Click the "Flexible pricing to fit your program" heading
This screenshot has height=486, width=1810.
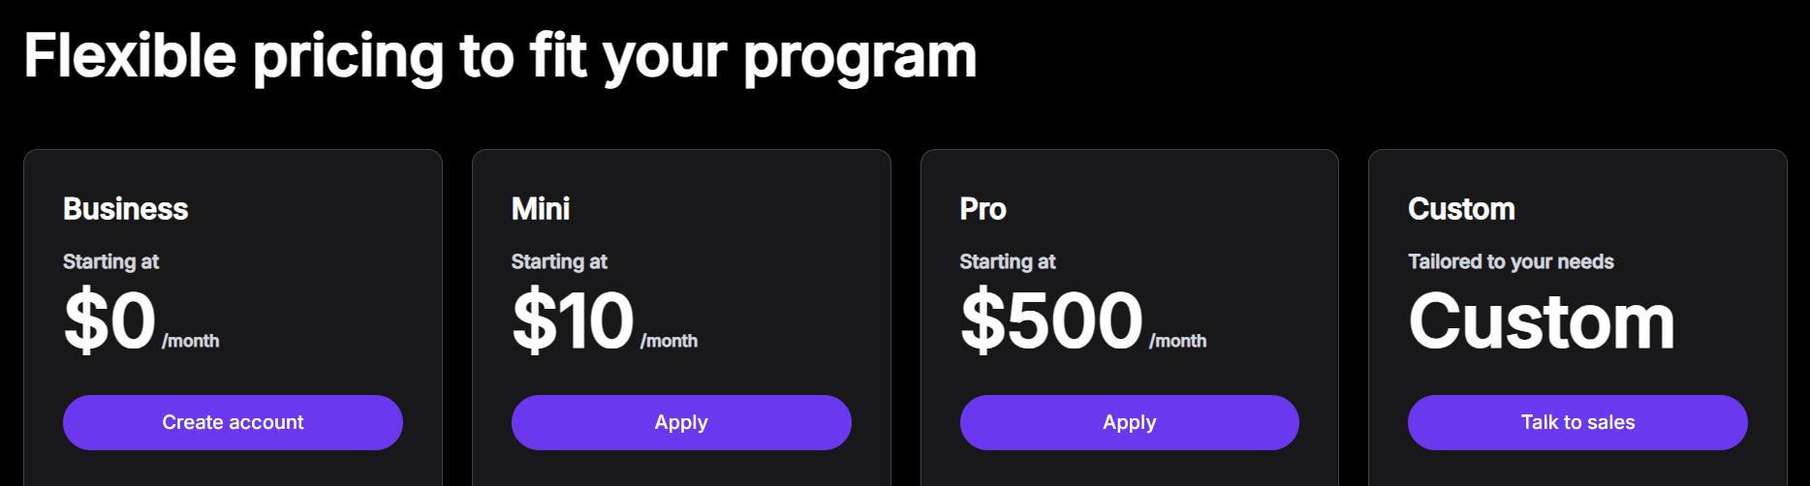[x=500, y=56]
